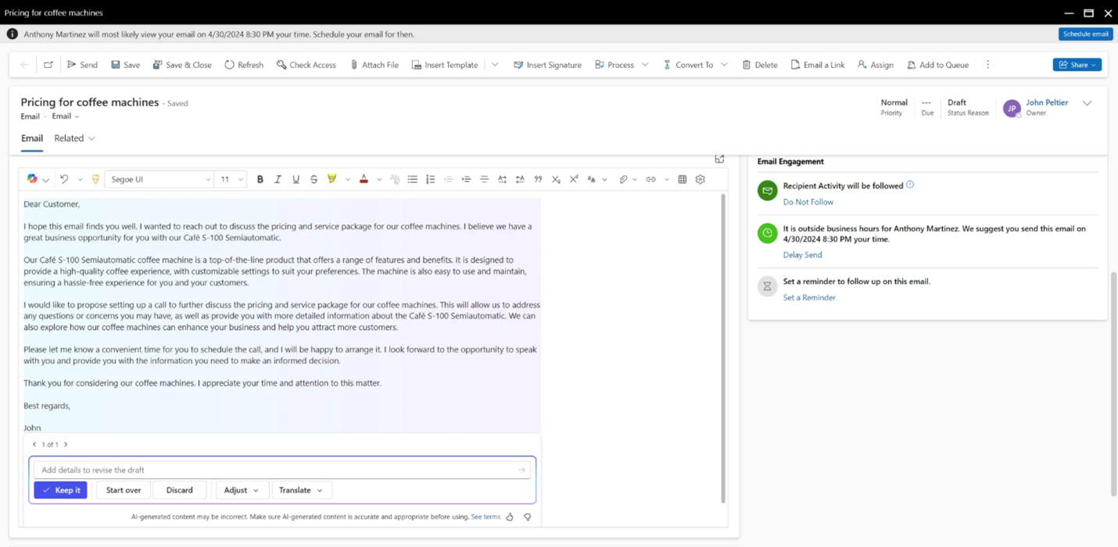Click the Attach File toolbar button

pos(374,65)
